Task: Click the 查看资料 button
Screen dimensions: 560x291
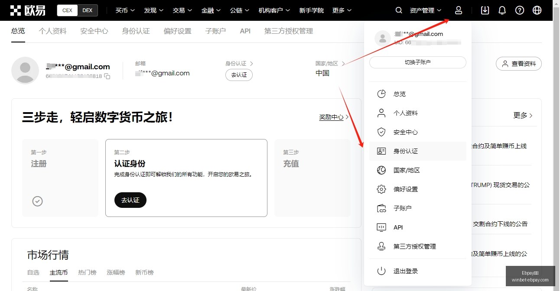Action: pyautogui.click(x=519, y=64)
